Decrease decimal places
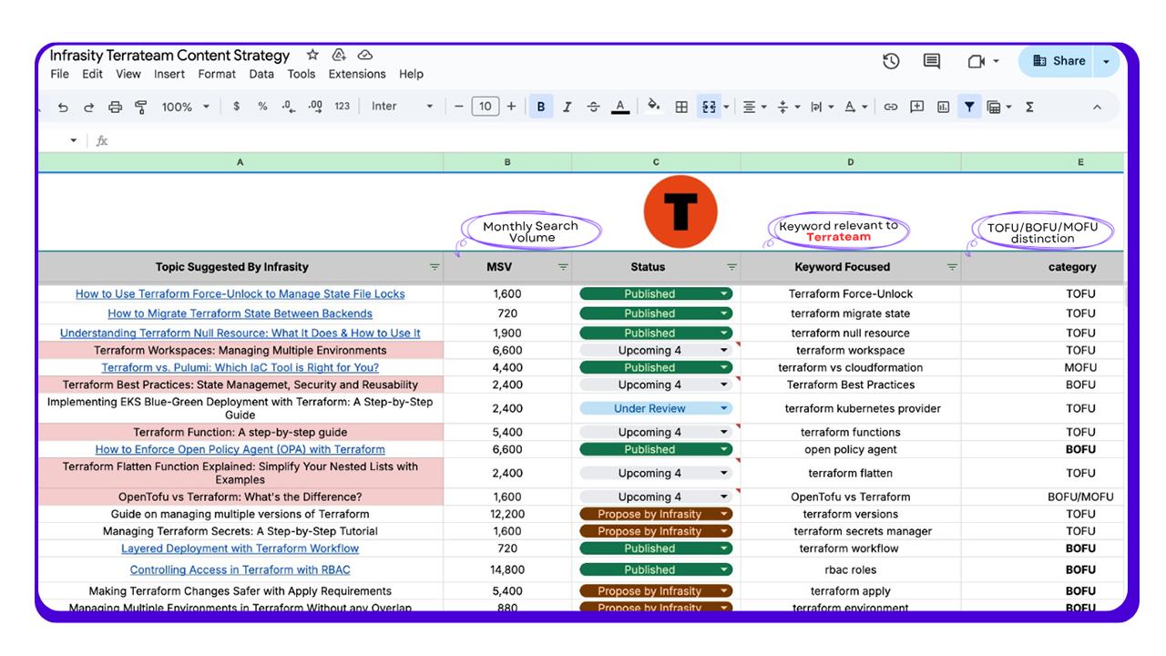 [x=288, y=107]
